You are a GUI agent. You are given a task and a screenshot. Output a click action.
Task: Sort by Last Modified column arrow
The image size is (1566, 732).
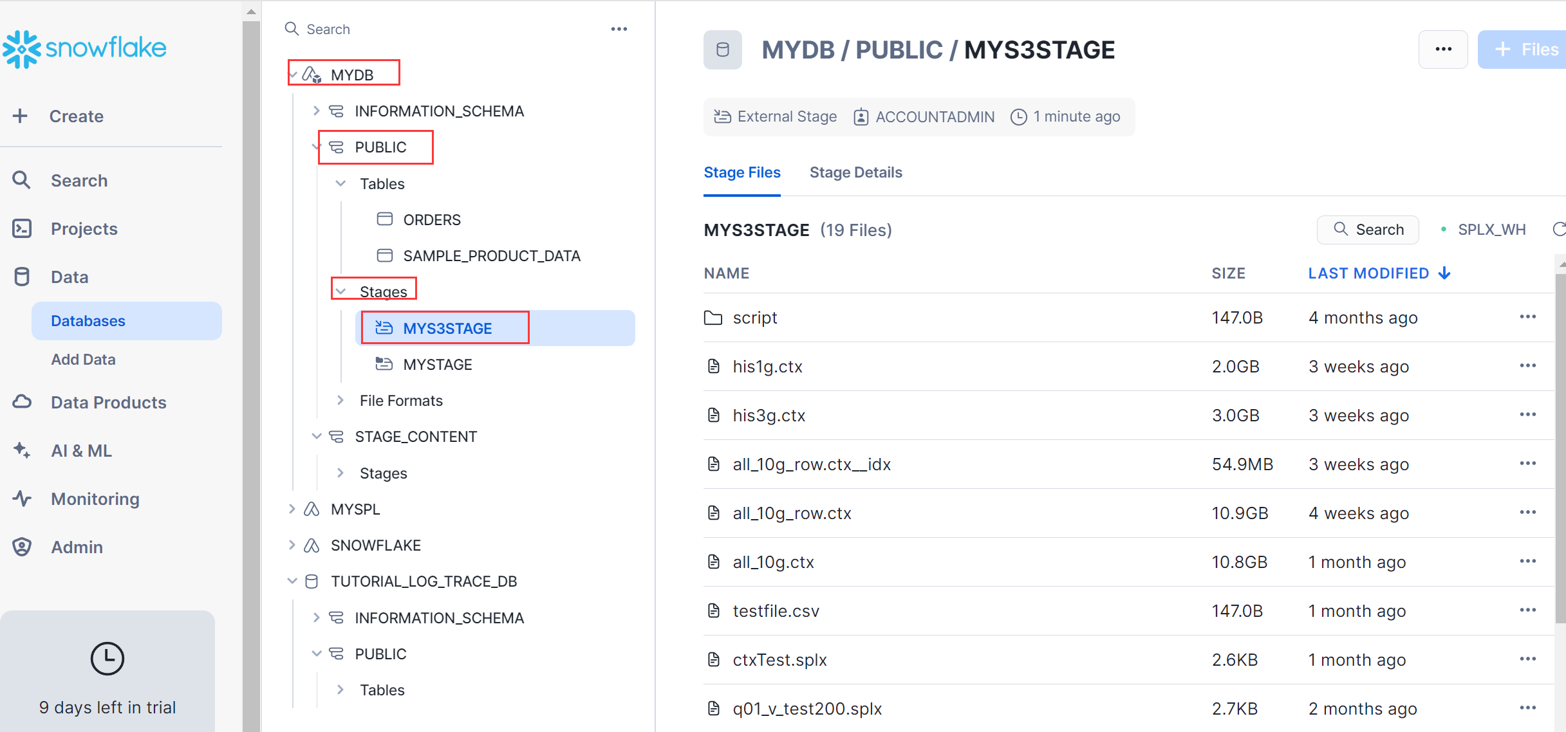point(1444,273)
